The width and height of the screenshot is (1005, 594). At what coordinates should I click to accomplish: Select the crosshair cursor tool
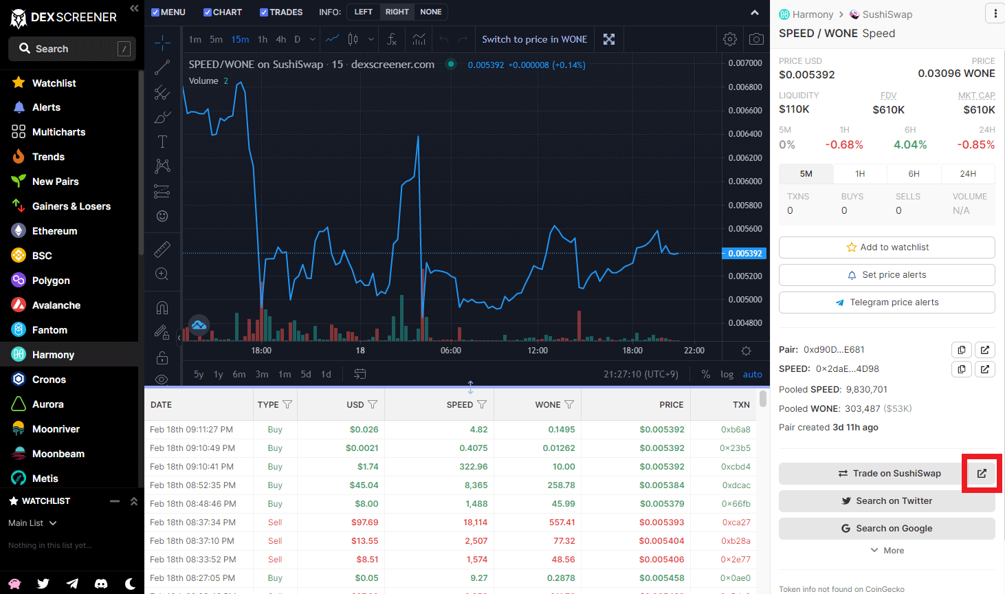tap(162, 43)
